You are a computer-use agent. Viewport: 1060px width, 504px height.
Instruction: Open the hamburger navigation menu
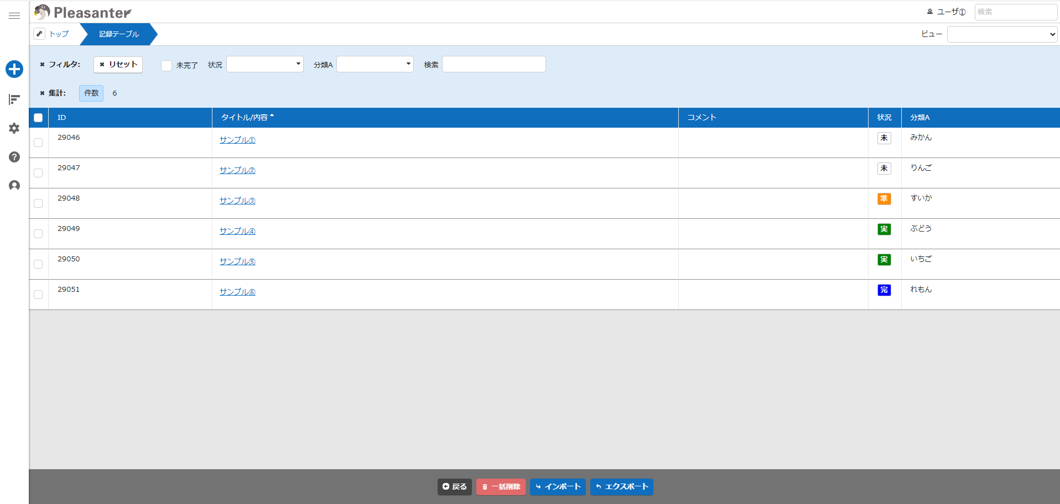pos(14,15)
